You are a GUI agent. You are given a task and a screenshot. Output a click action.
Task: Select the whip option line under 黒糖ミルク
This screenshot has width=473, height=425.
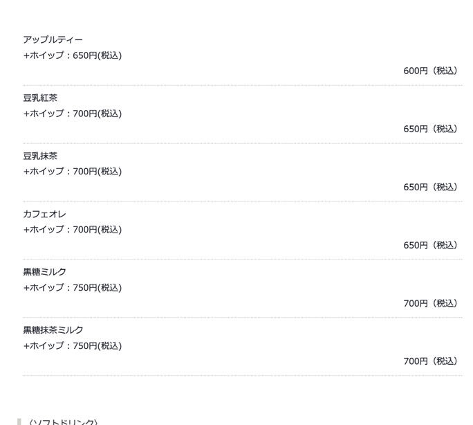tap(72, 288)
